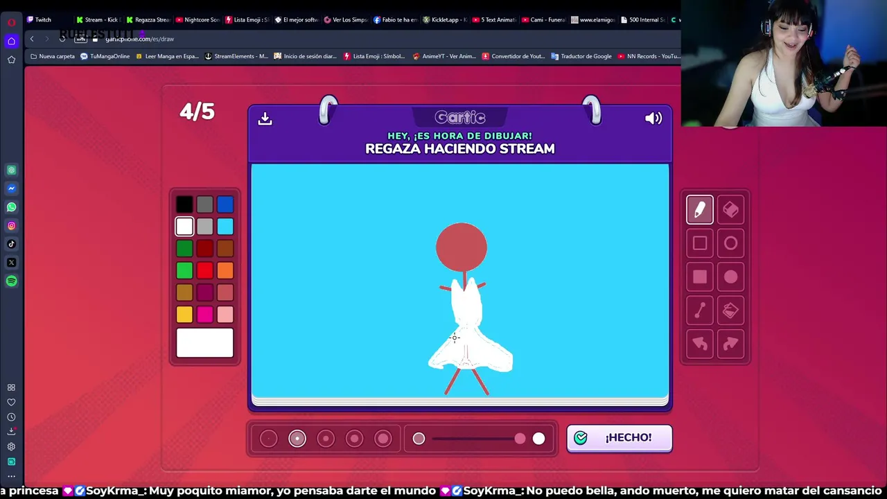This screenshot has width=887, height=499.
Task: Select the eraser tool
Action: click(x=730, y=210)
